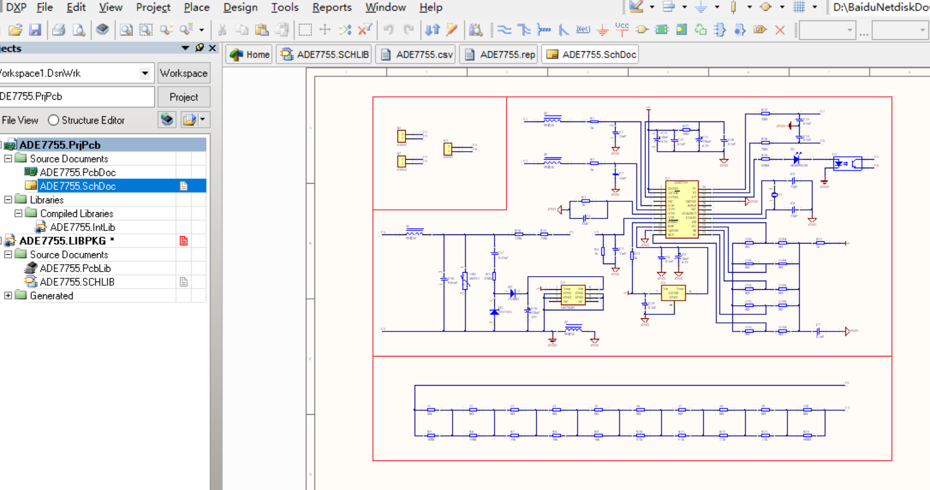Screen dimensions: 930x490
Task: Open the grids dropdown arrow
Action: click(x=815, y=7)
